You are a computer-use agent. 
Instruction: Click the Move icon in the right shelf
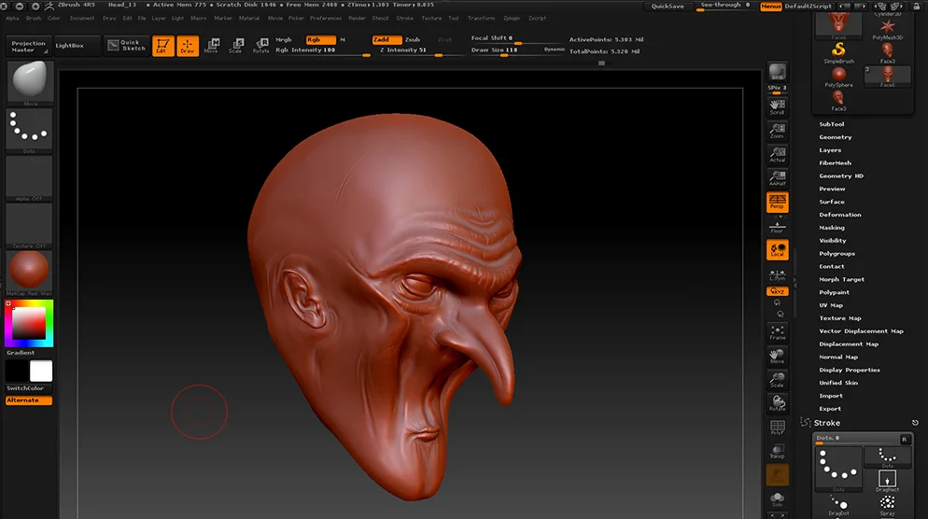coord(777,357)
